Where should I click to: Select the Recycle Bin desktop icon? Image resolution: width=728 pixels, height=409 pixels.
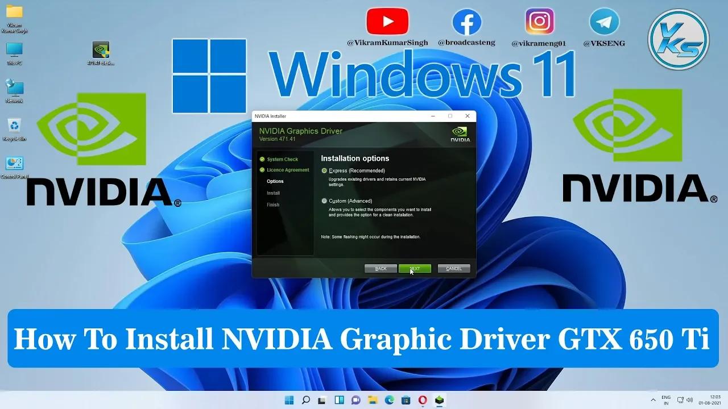click(14, 129)
